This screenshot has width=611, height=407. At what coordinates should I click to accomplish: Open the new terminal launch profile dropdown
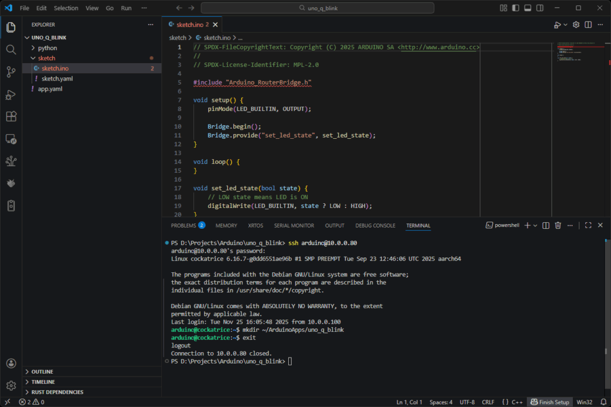click(x=535, y=225)
